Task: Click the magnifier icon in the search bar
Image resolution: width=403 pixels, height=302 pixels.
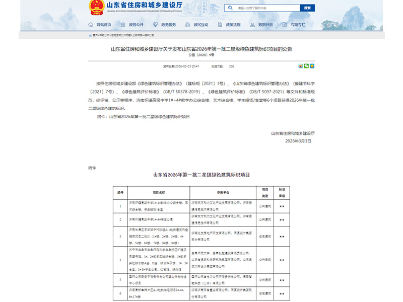Action: (230, 8)
